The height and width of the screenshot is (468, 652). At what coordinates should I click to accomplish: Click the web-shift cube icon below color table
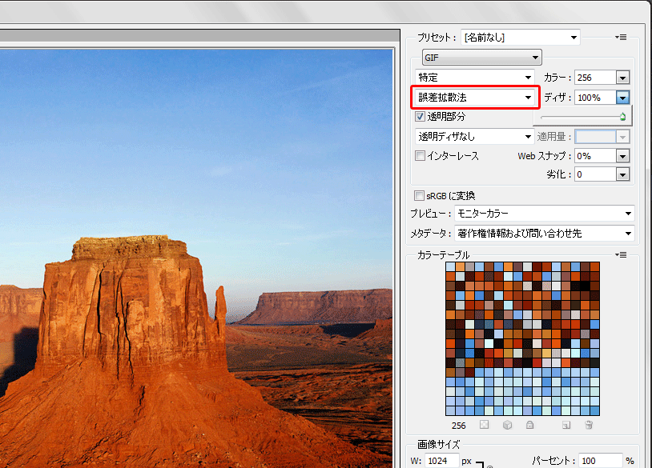point(507,425)
